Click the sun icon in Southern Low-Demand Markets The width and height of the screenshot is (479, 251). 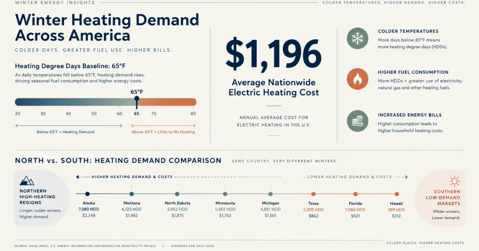tap(454, 181)
